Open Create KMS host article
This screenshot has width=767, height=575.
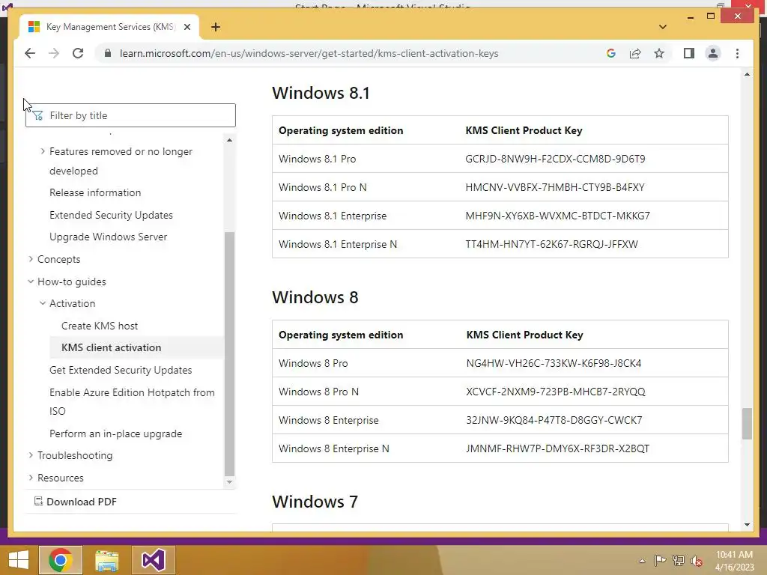[100, 326]
